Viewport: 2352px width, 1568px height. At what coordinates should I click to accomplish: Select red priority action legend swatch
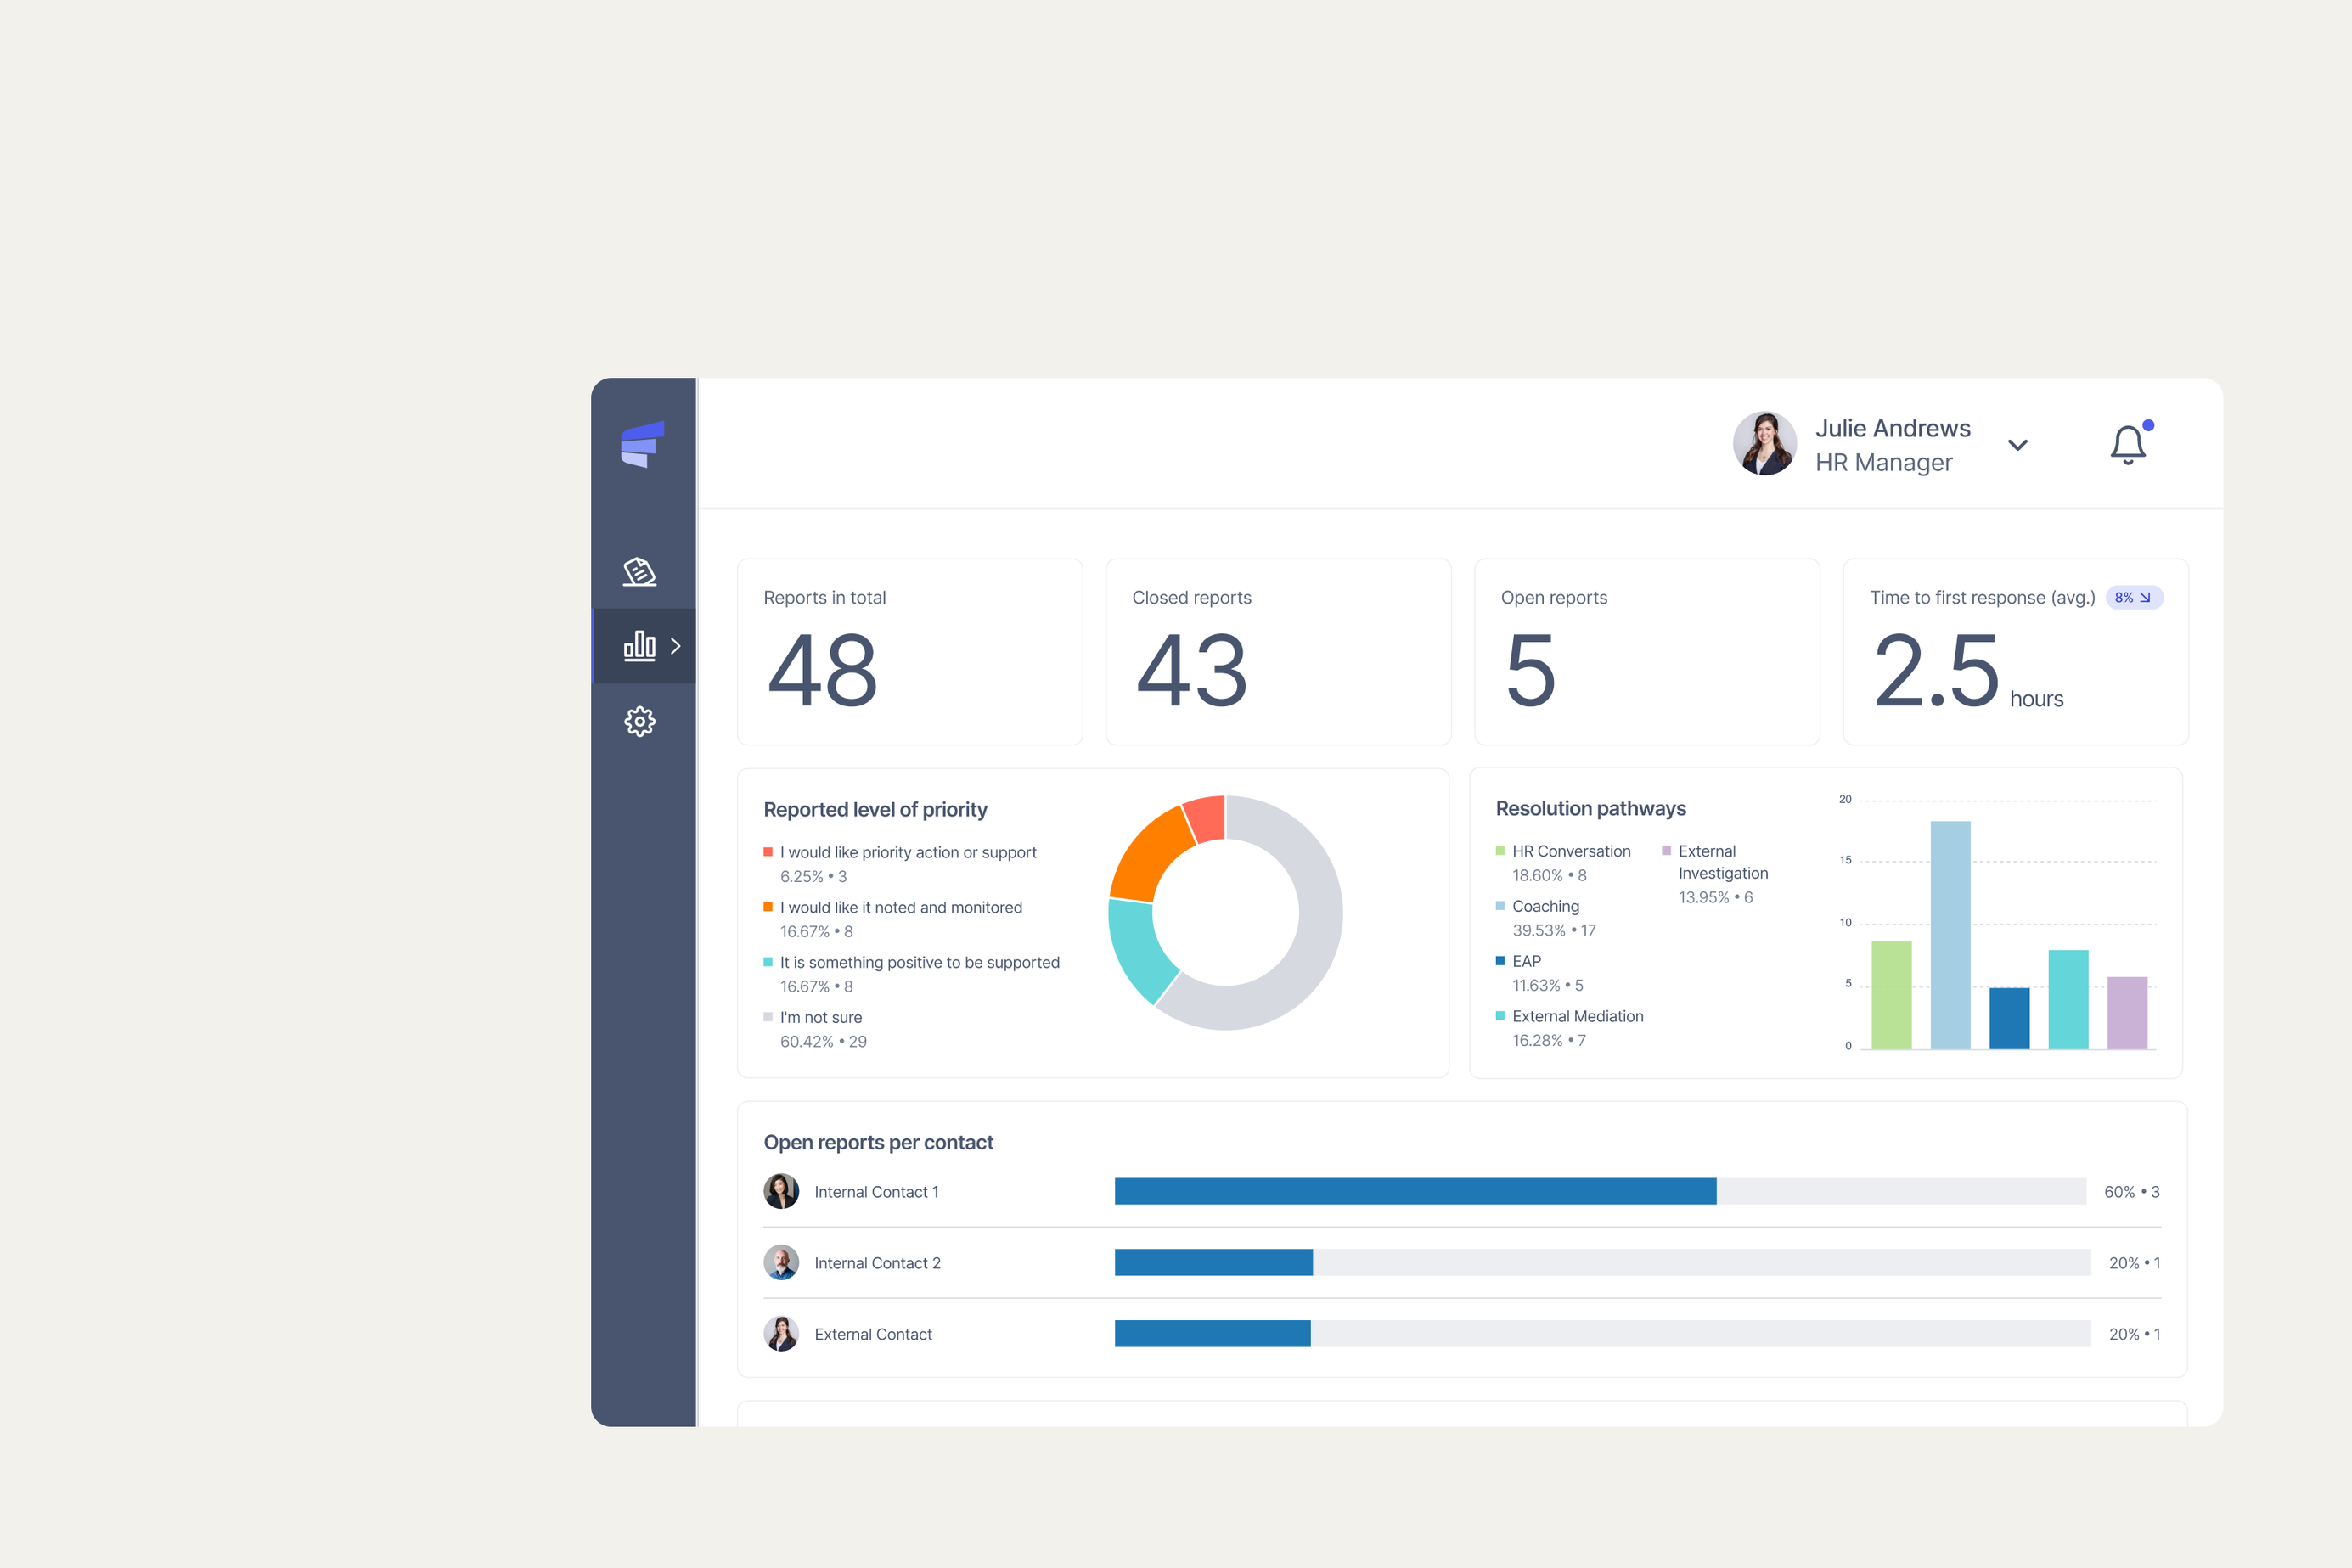pyautogui.click(x=768, y=852)
